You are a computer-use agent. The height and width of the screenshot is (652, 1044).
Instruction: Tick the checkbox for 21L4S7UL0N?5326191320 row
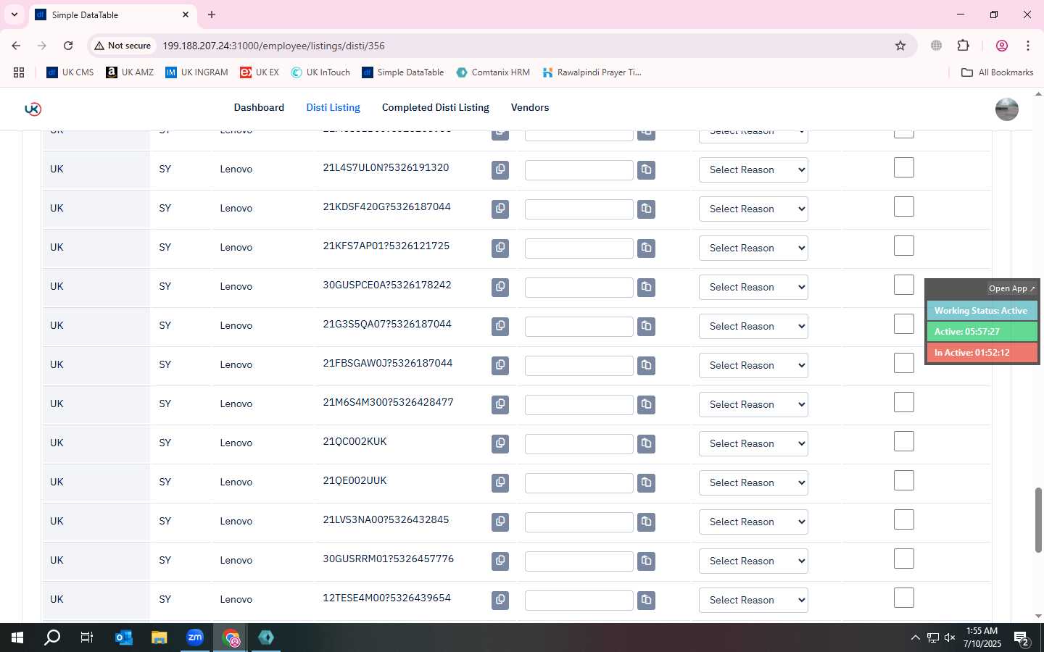(x=904, y=167)
